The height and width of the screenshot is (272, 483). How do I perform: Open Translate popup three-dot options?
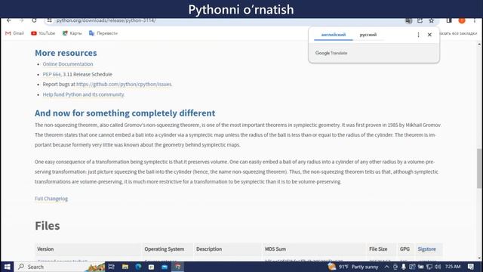418,35
